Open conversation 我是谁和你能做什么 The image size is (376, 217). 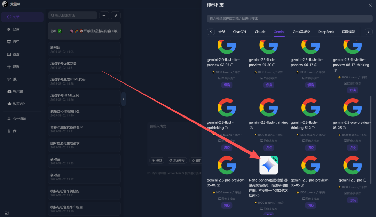(x=84, y=113)
